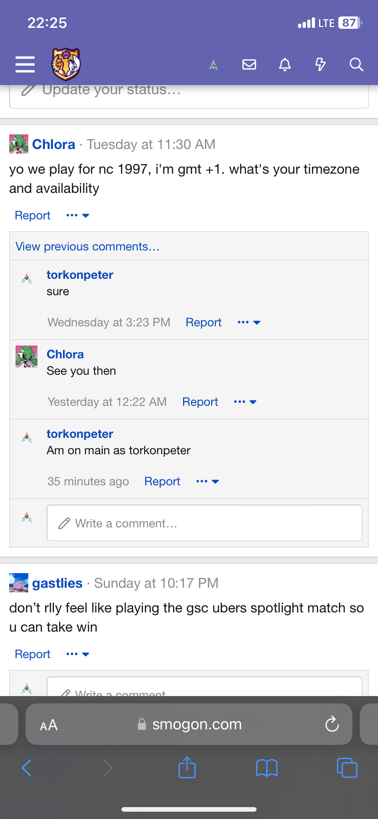Open Safari bookmarks book icon
The height and width of the screenshot is (819, 378).
click(267, 768)
